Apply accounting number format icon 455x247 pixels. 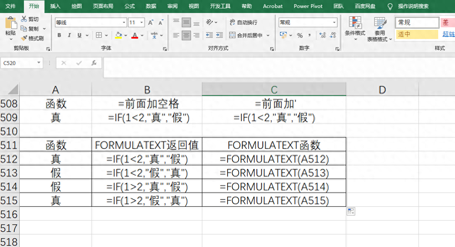point(283,35)
